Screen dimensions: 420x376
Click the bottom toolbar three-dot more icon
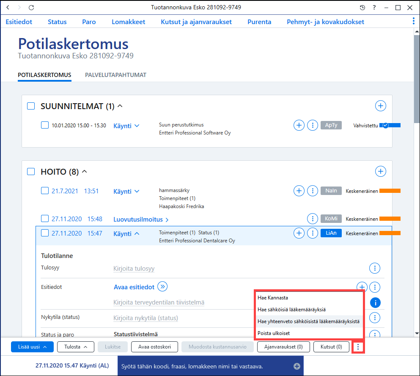pyautogui.click(x=358, y=347)
